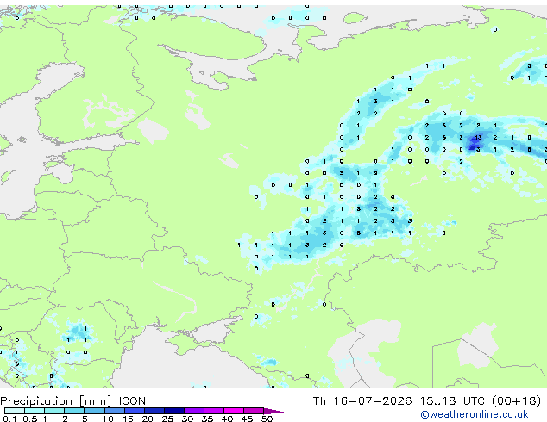Screen dimensions: 547x422
Task: Click the legend arrow tip beyond 50 mm
Action: [273, 411]
